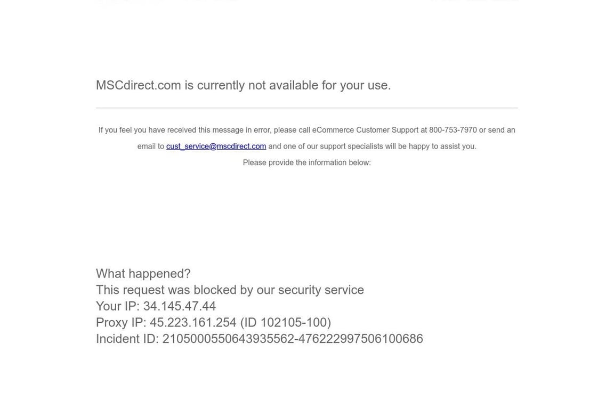
Task: Open the cust_service@mscdirect.com email link
Action: [x=216, y=146]
